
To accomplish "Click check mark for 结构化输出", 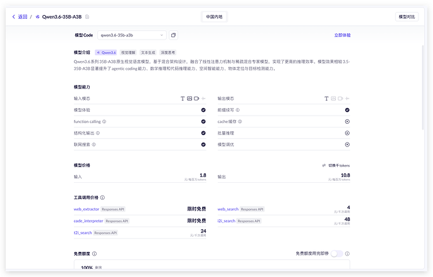I will click(203, 133).
